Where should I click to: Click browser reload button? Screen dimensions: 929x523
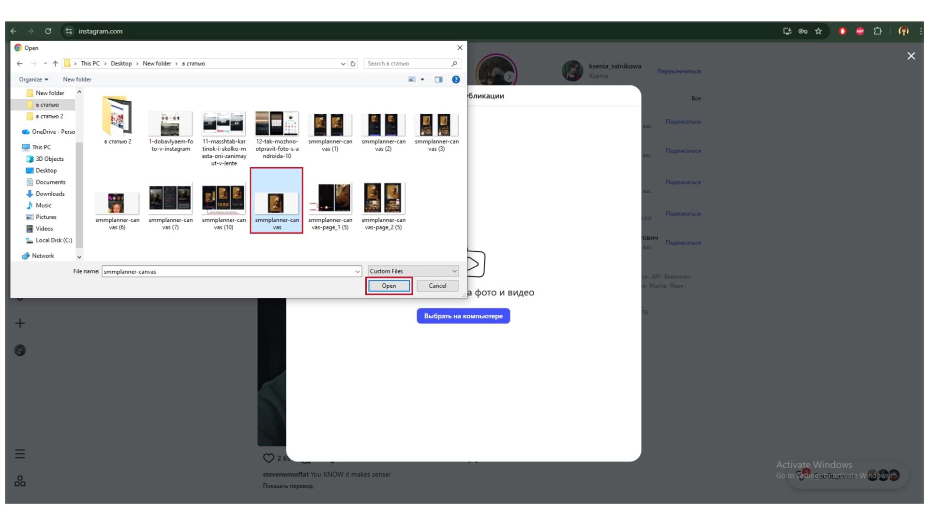tap(48, 31)
